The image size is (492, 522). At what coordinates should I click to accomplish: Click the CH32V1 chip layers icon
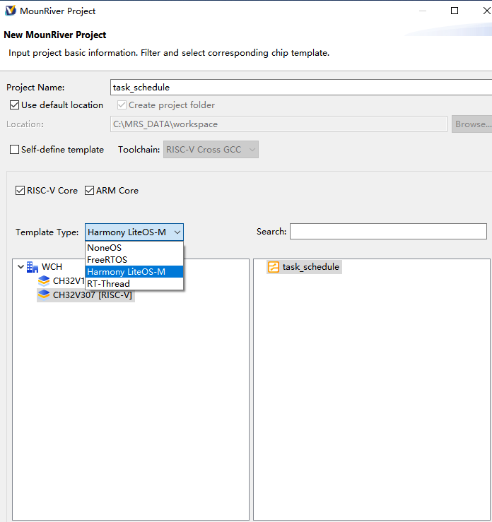point(44,281)
